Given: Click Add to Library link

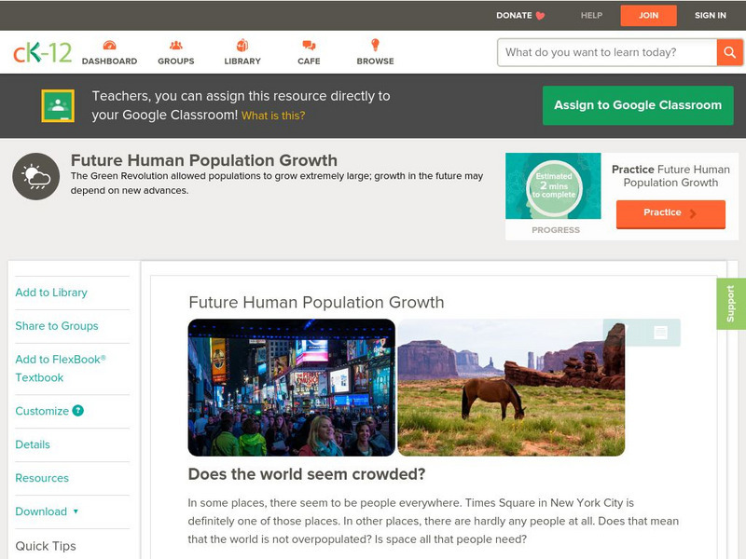Looking at the screenshot, I should pos(51,293).
